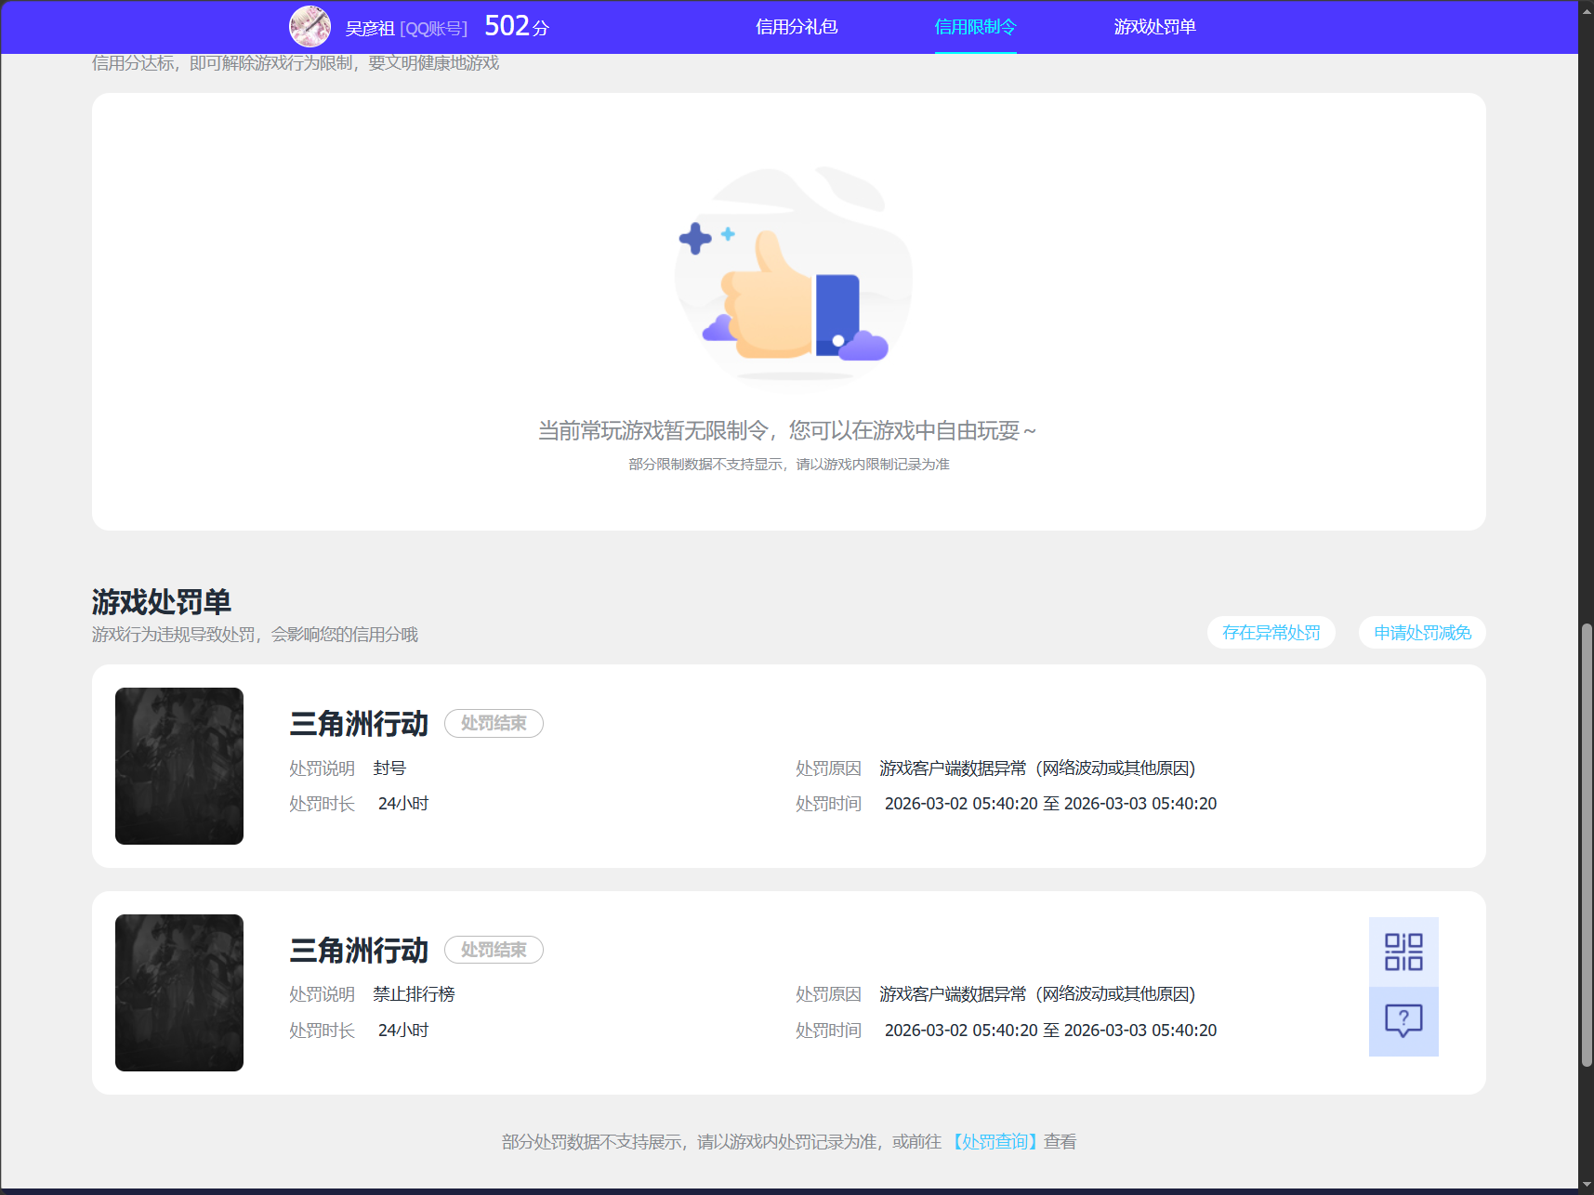This screenshot has height=1195, width=1594.
Task: Open game thumbnail of 封号 record
Action: click(179, 766)
